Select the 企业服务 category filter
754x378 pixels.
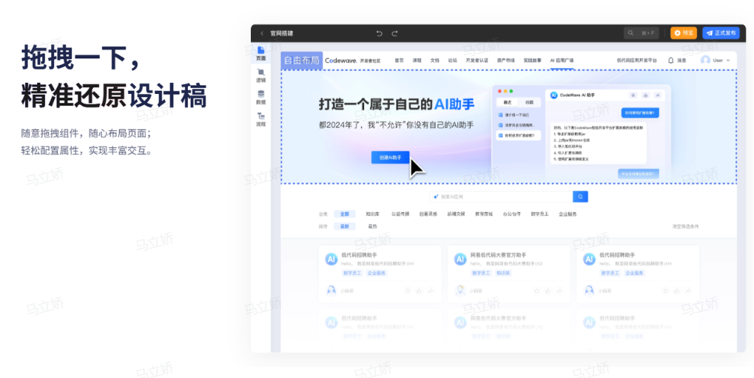pyautogui.click(x=568, y=214)
